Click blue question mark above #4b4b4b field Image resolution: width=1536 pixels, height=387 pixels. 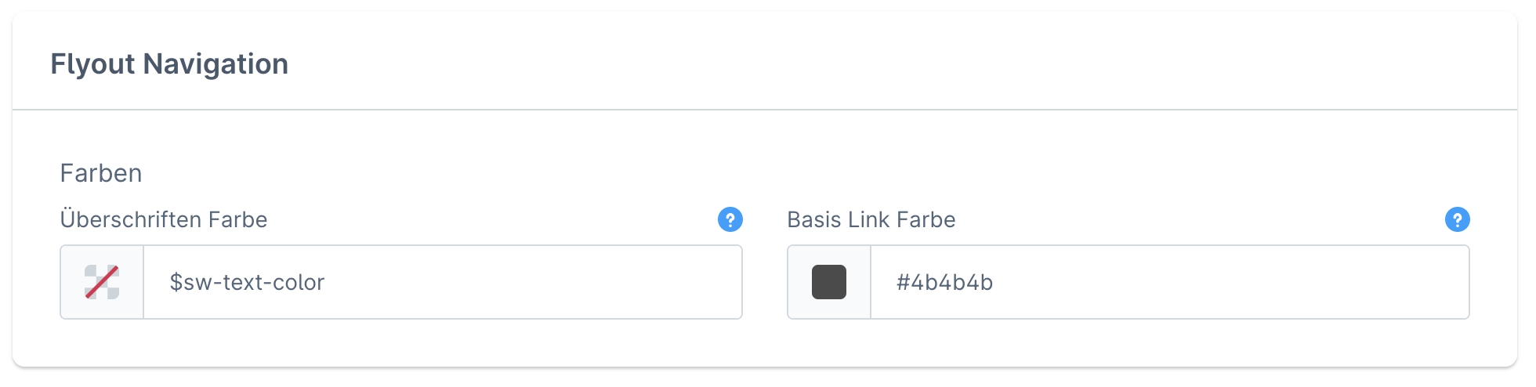coord(1457,219)
